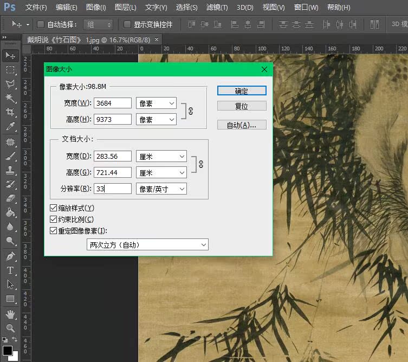Open the pixel height unit dropdown

[x=156, y=119]
